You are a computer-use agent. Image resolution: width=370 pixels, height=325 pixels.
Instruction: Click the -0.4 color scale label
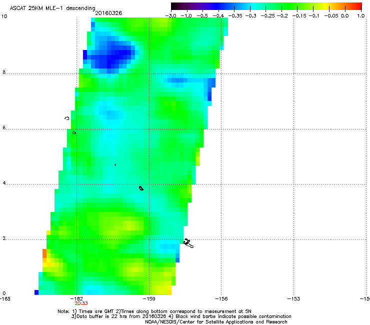[x=218, y=16]
